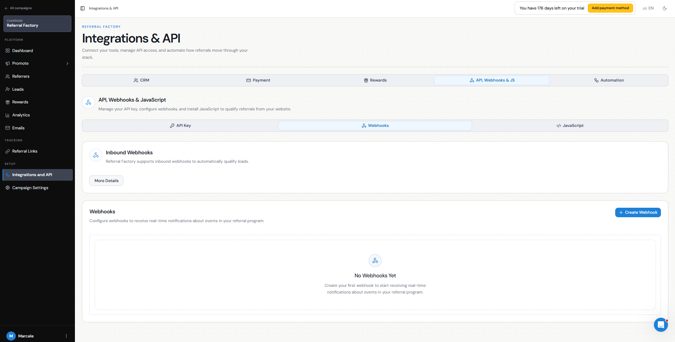Open the Referral Factory campaign selector
This screenshot has width=675, height=342.
coord(37,24)
